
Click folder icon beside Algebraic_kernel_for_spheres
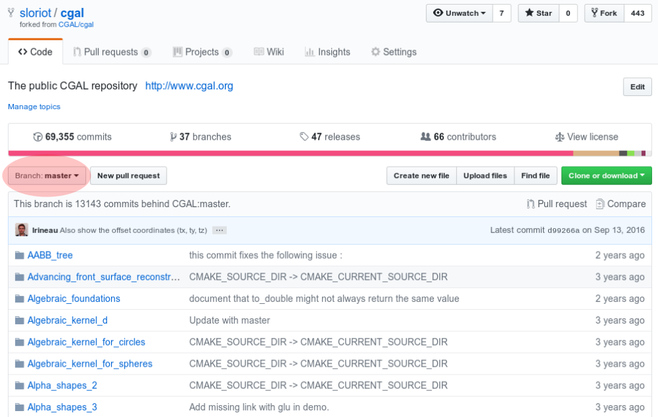(19, 363)
